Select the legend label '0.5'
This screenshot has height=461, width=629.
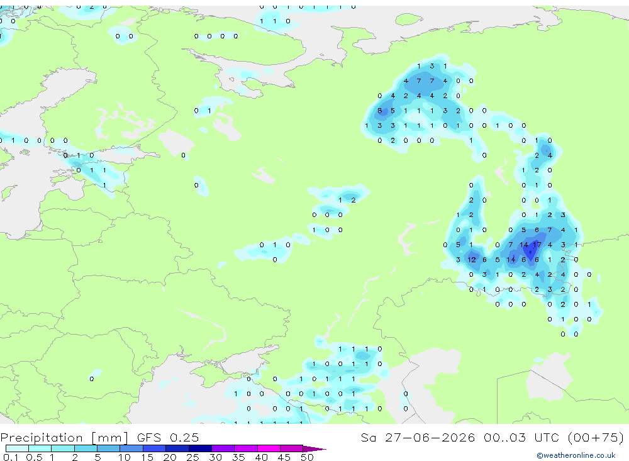34,457
